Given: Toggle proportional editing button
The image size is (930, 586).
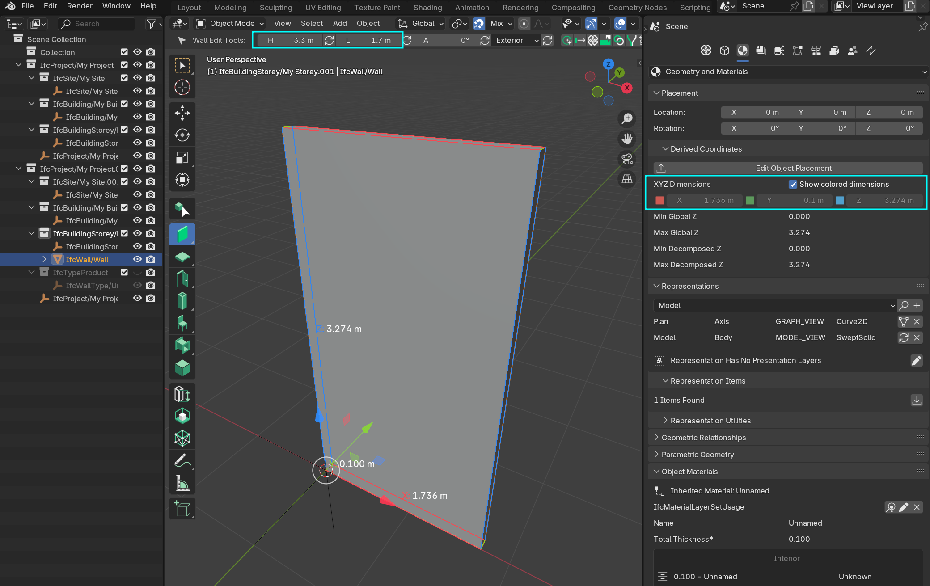Looking at the screenshot, I should click(524, 23).
